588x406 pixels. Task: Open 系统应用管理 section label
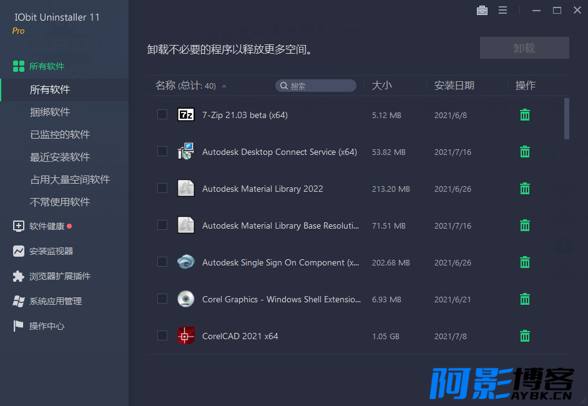56,301
